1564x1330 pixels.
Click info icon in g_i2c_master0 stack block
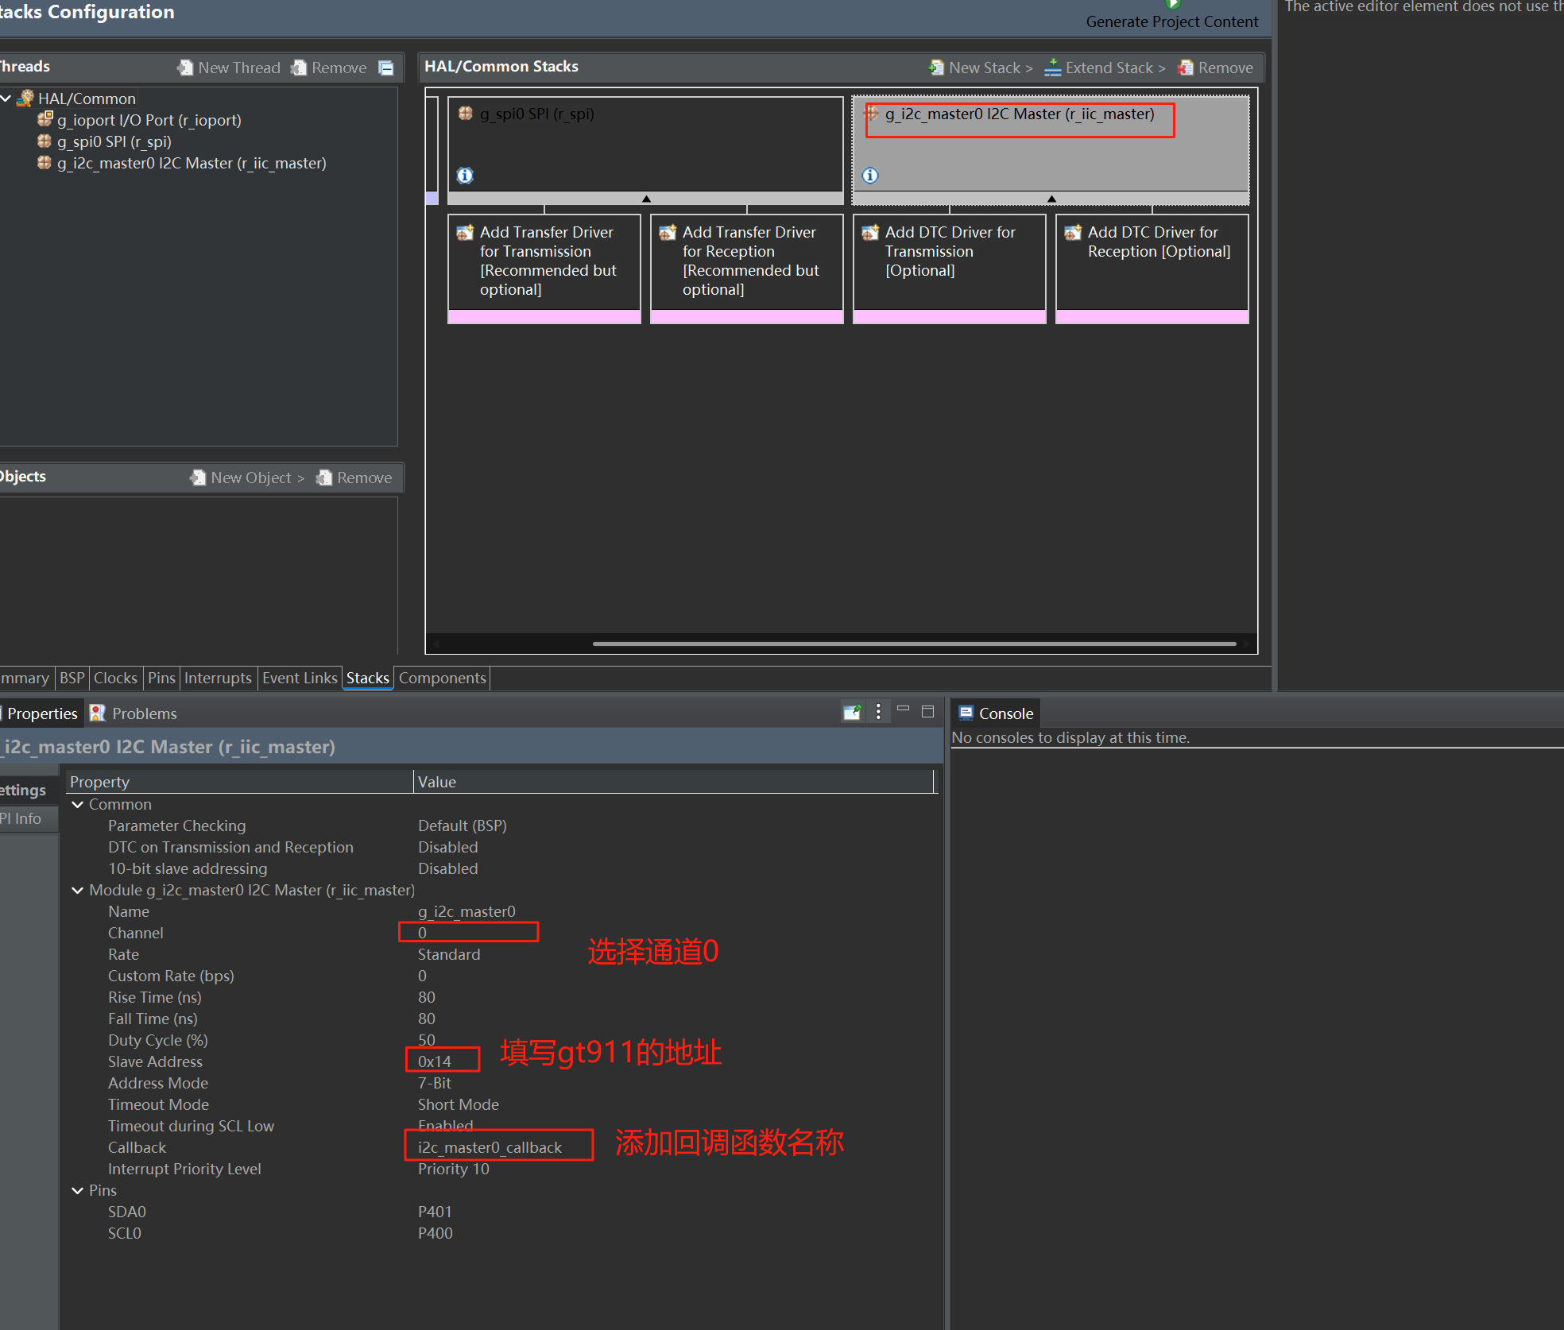coord(870,176)
